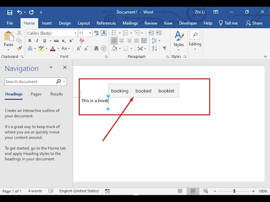Image resolution: width=270 pixels, height=202 pixels.
Task: Increase the paragraph indent
Action: point(159,33)
